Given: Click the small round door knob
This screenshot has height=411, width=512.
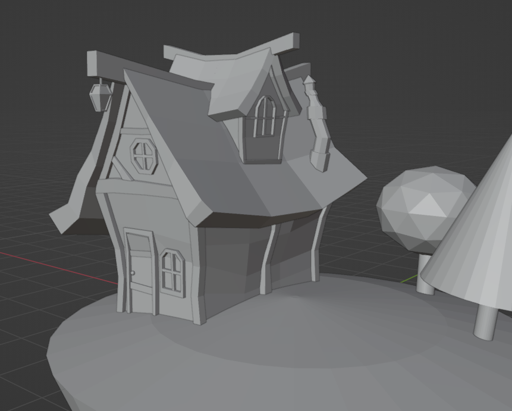Looking at the screenshot, I should tap(133, 273).
